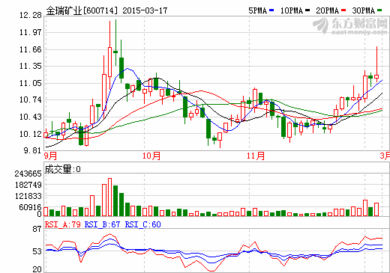This screenshot has width=390, height=273.
Task: Click the 11.35 price axis label
Action: click(x=31, y=66)
